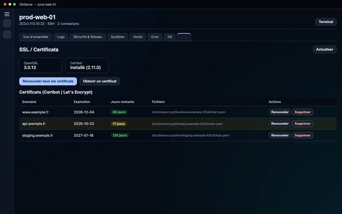This screenshot has width=342, height=214.
Task: Click the 125 jours badge
Action: [120, 135]
